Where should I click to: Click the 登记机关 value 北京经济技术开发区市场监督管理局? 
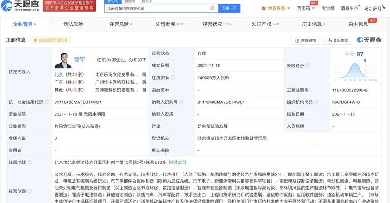[x=232, y=138]
